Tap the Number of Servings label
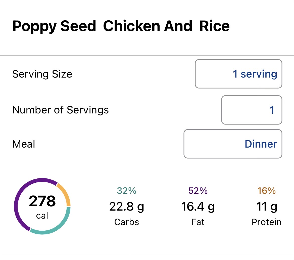294x260 pixels. point(60,110)
